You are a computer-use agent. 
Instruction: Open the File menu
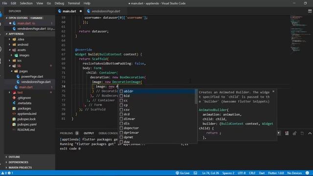[x=4, y=3]
